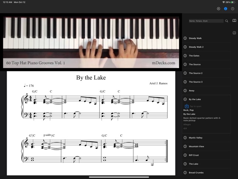This screenshot has height=179, width=238.
Task: Select The Source 3 groove title
Action: pyautogui.click(x=195, y=82)
